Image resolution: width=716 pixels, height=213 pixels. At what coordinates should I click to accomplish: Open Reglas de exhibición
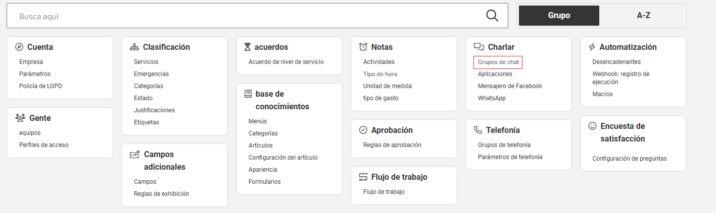pos(161,194)
